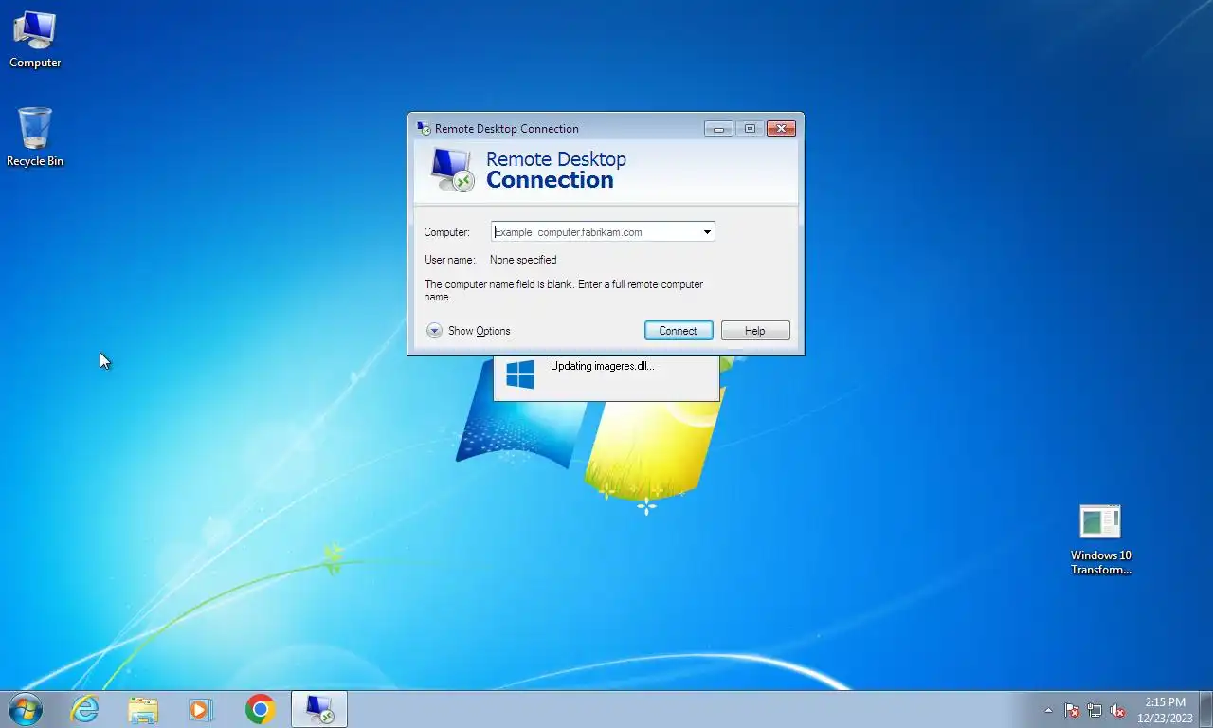
Task: Click the 'None specified' user name text
Action: coord(523,260)
